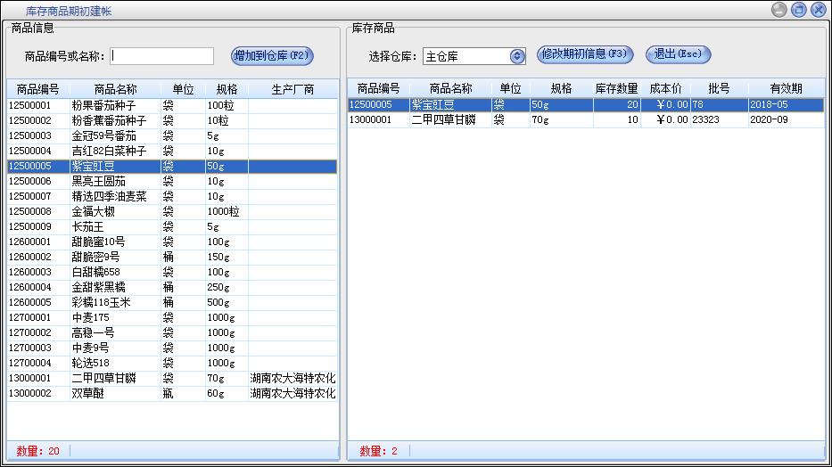Click the 有效期 column header
Image resolution: width=832 pixels, height=467 pixels.
pos(786,88)
